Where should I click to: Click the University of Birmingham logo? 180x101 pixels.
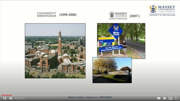[x=47, y=15]
